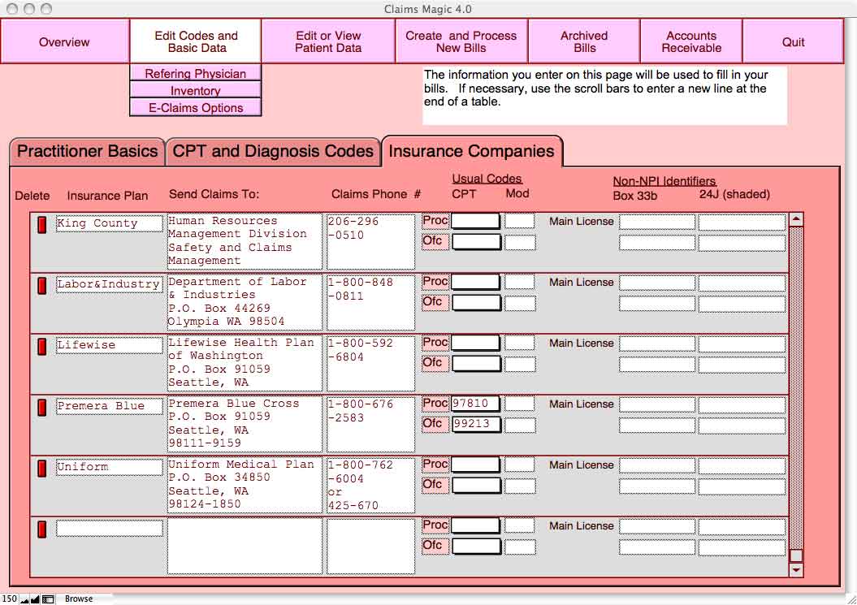Toggle the status area icon in bottom bar

pos(48,599)
